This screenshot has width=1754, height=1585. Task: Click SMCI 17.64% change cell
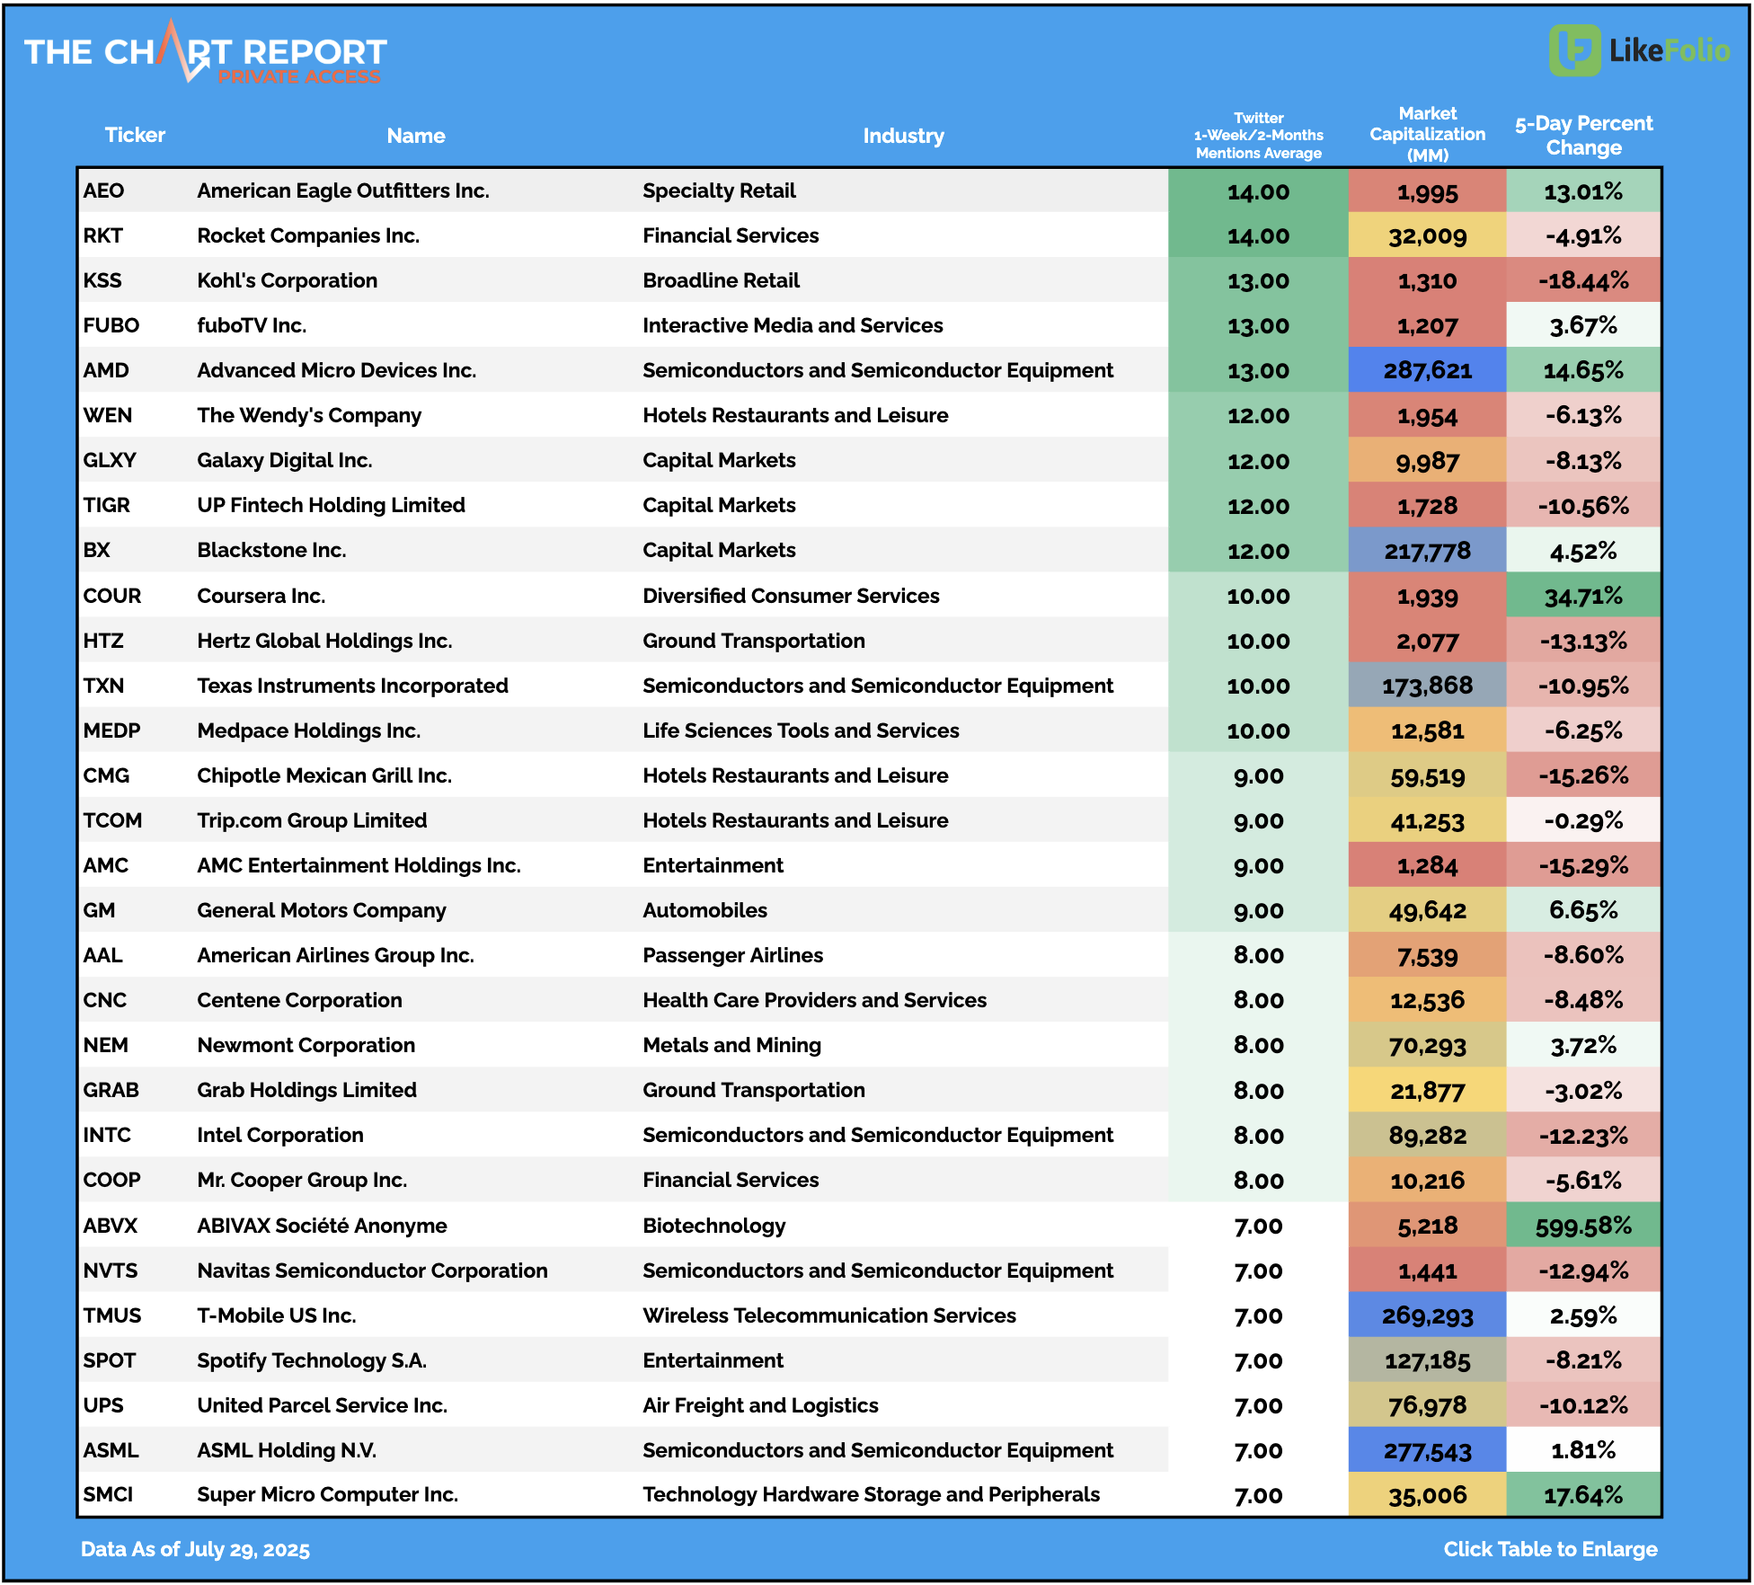pos(1583,1494)
